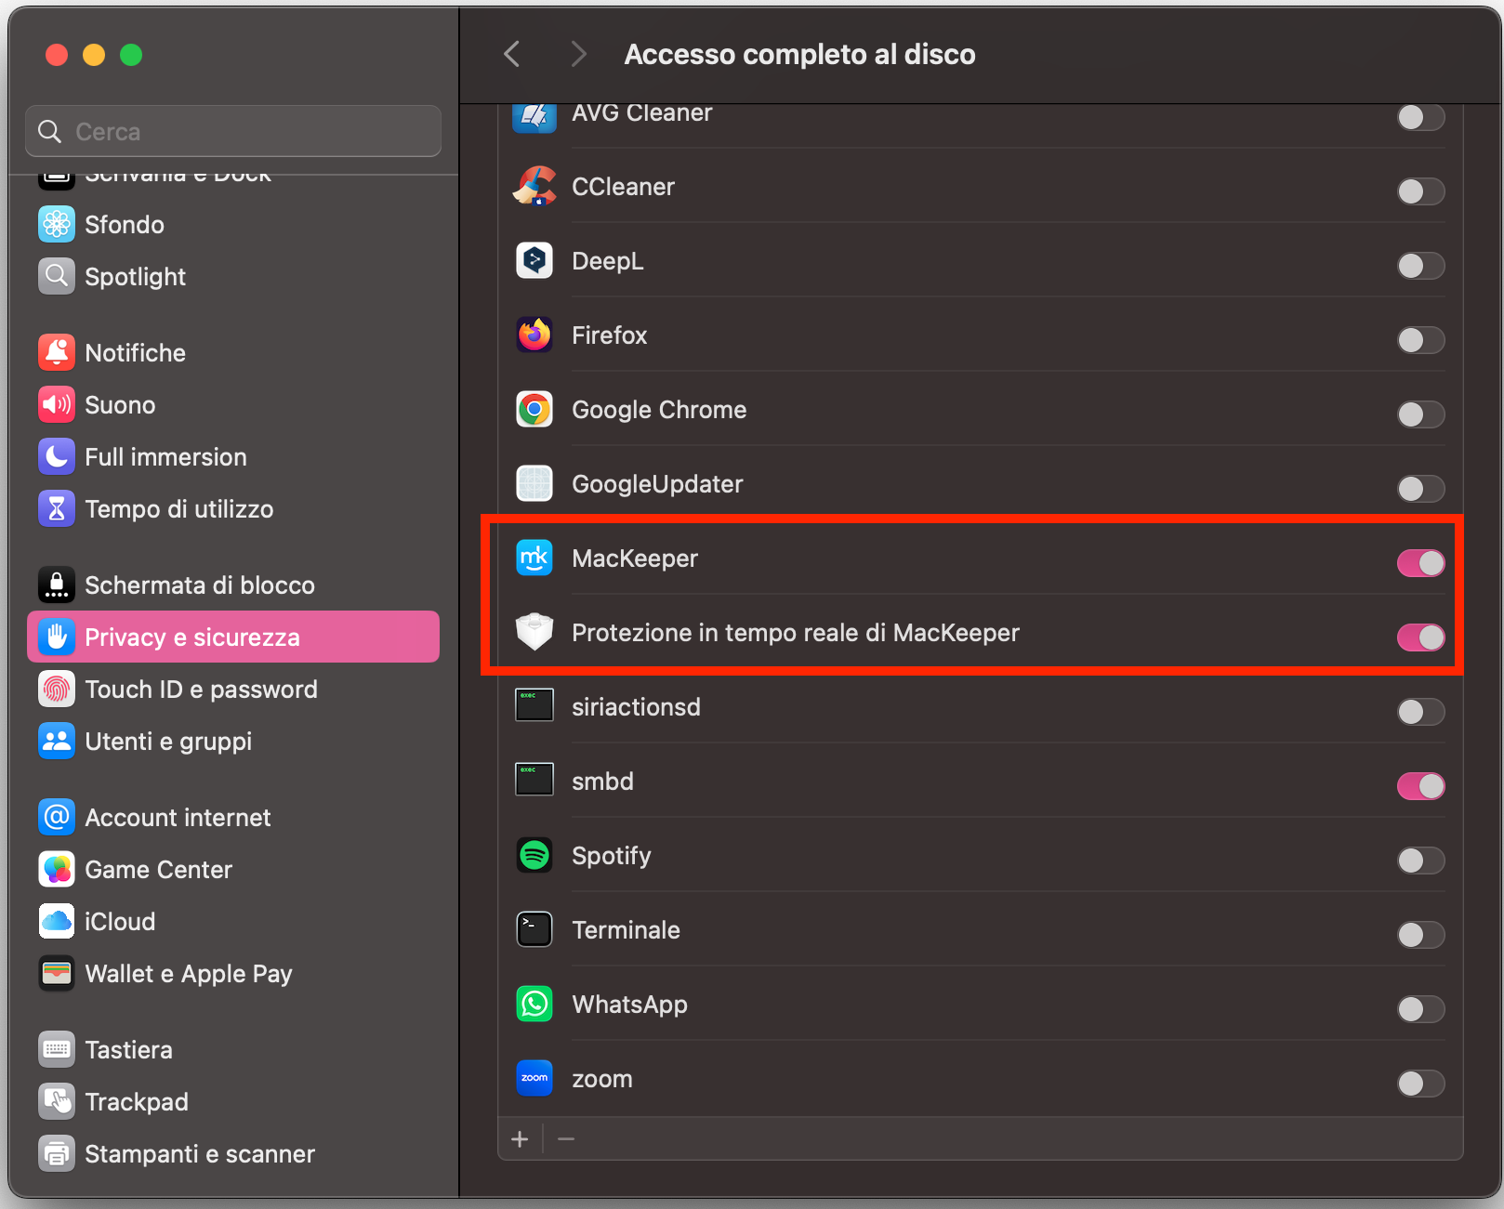This screenshot has width=1504, height=1209.
Task: Click the Touch ID fingerprint icon
Action: (57, 689)
